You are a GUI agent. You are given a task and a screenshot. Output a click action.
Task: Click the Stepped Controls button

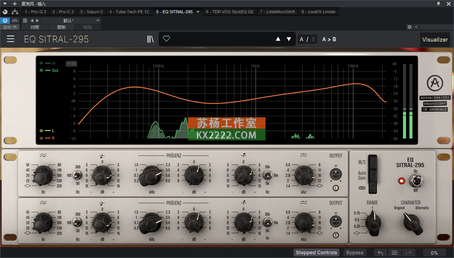coord(316,253)
